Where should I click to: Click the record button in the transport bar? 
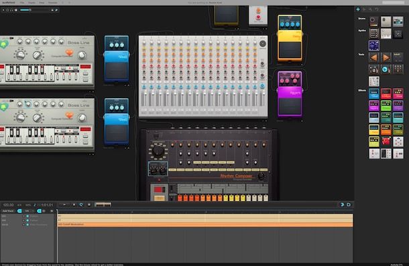(x=89, y=205)
